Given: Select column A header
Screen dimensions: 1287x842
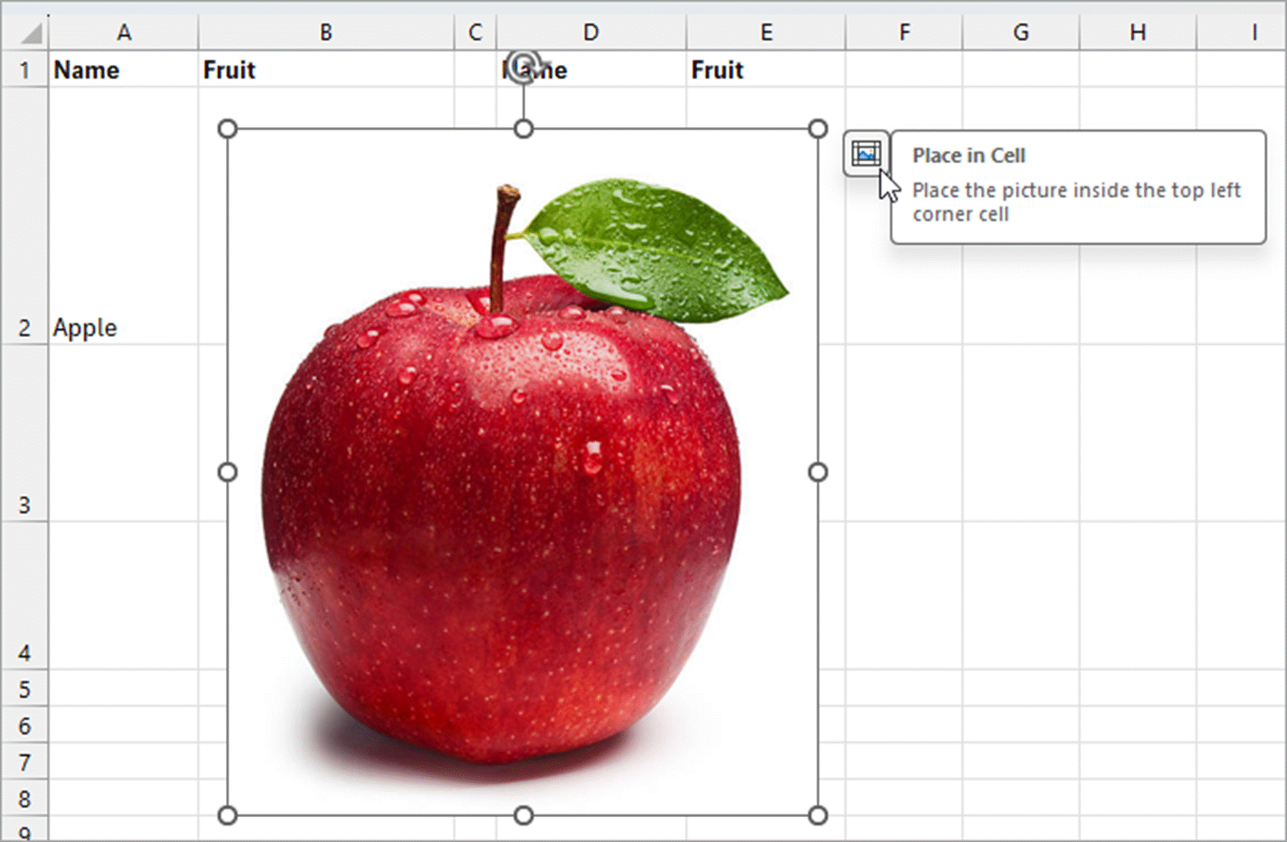Looking at the screenshot, I should [123, 33].
